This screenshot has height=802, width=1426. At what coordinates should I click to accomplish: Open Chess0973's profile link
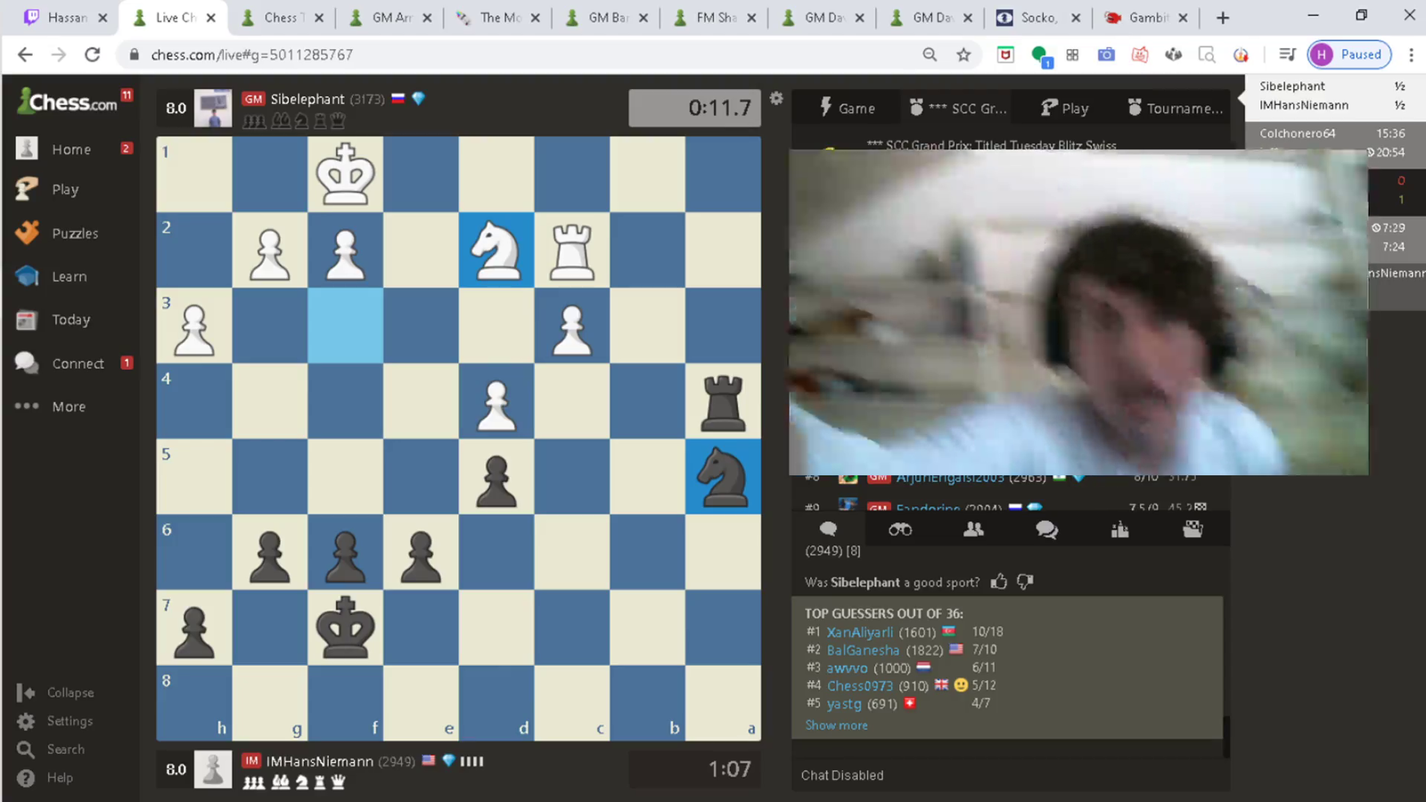[859, 685]
